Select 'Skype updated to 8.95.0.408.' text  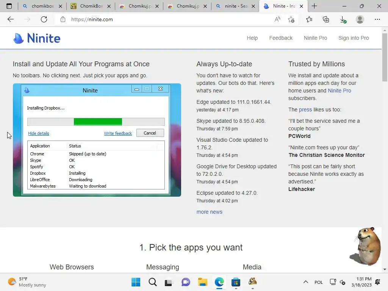231,121
